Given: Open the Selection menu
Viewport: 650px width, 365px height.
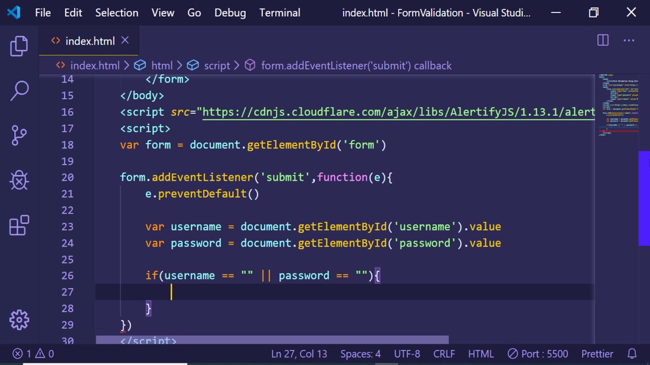Looking at the screenshot, I should click(x=116, y=13).
